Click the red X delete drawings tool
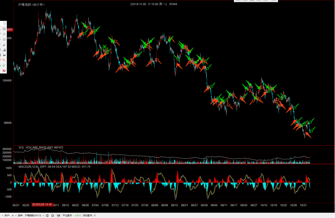 pyautogui.click(x=4, y=71)
